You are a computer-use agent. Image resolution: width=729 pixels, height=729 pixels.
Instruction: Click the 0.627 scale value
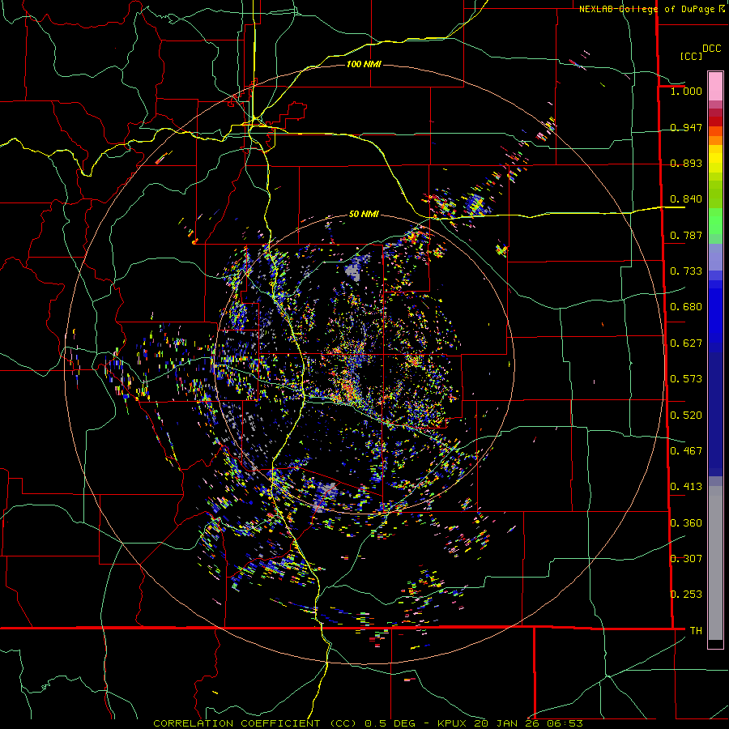point(686,343)
